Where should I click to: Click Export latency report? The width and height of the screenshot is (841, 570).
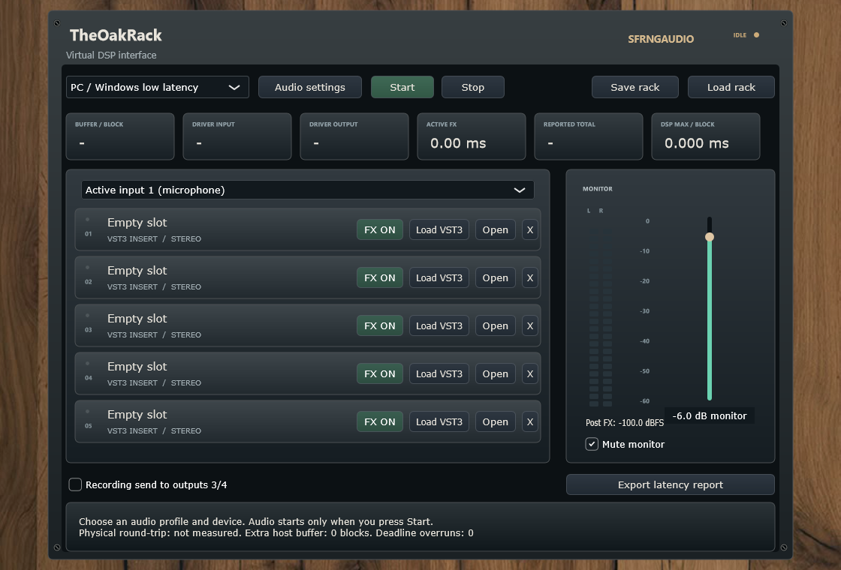tap(671, 484)
